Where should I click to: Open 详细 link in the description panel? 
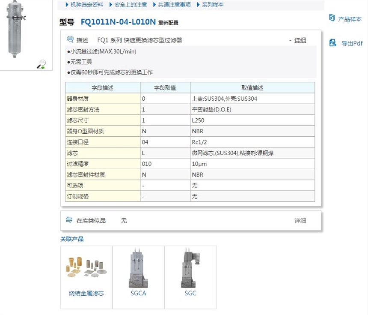(300, 40)
